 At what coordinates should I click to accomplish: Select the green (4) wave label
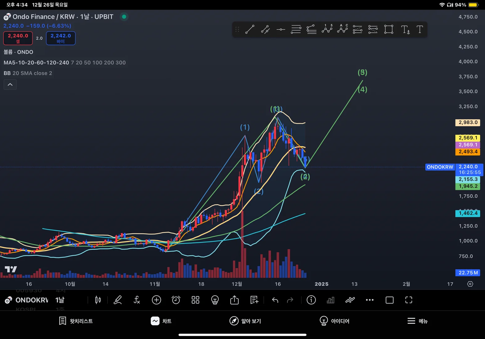pyautogui.click(x=363, y=89)
